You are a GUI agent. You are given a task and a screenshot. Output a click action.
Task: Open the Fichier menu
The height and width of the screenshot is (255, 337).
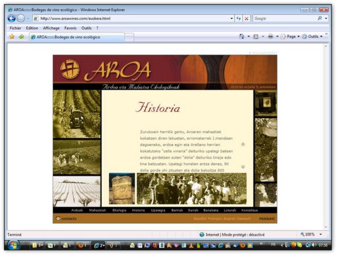pyautogui.click(x=15, y=28)
